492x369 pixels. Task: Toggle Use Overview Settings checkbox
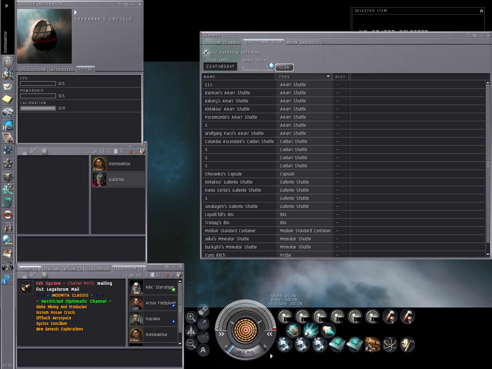tap(206, 53)
